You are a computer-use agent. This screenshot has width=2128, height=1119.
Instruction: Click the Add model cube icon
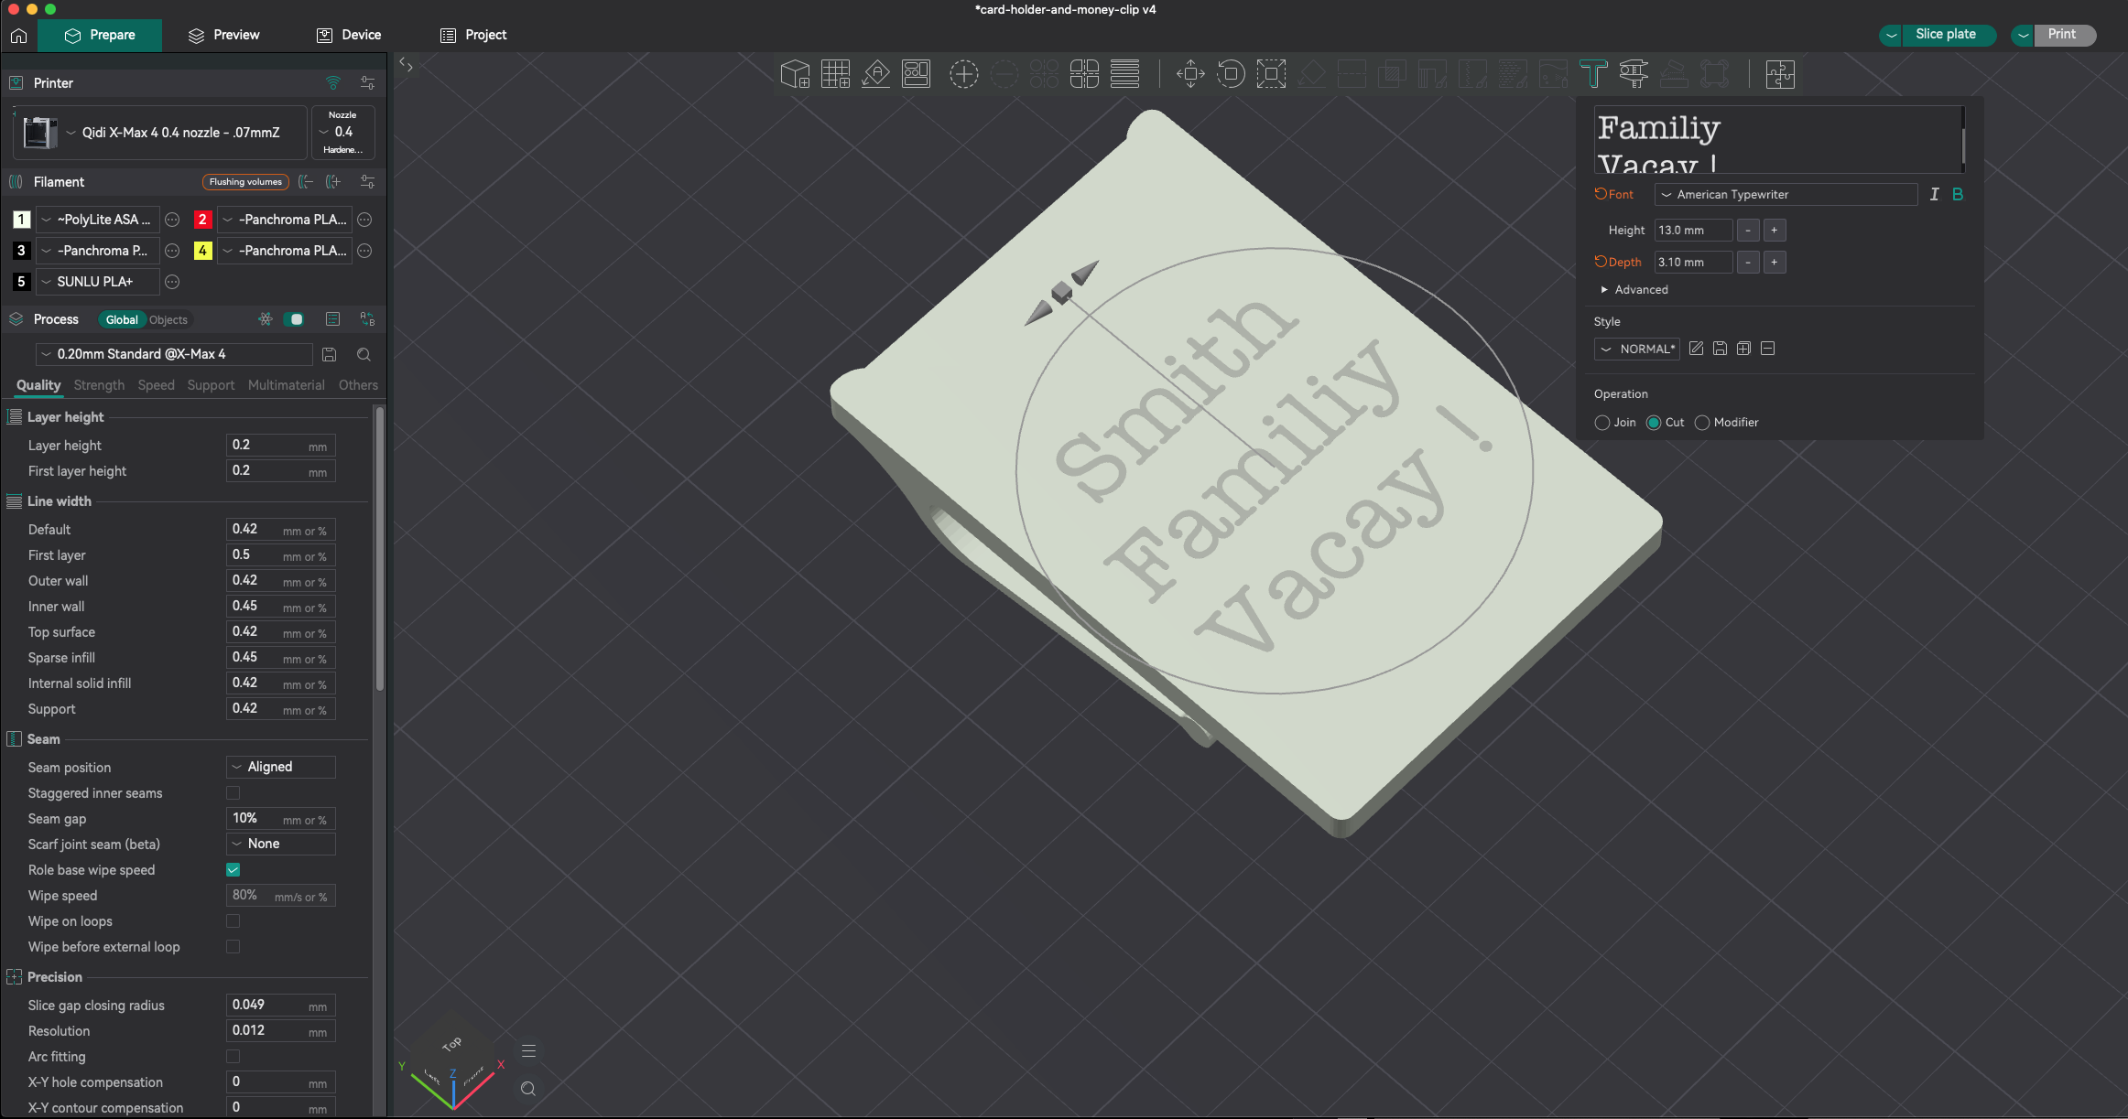click(795, 74)
